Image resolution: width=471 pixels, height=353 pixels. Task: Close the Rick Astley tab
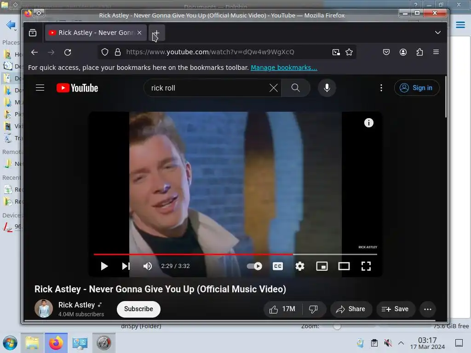pyautogui.click(x=139, y=33)
